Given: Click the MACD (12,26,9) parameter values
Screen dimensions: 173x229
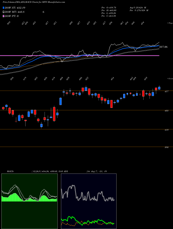Looking at the screenshot, I should tap(47, 171).
